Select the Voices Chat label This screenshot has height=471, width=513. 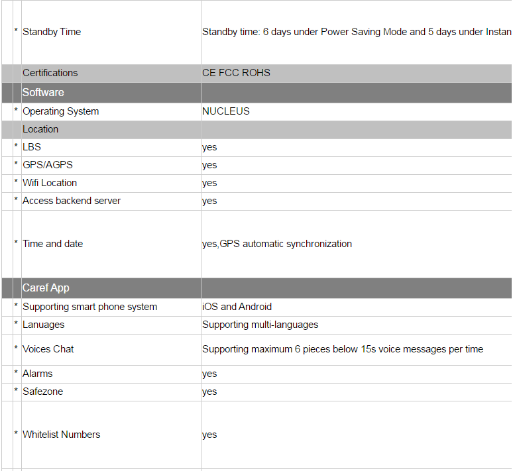pyautogui.click(x=48, y=349)
